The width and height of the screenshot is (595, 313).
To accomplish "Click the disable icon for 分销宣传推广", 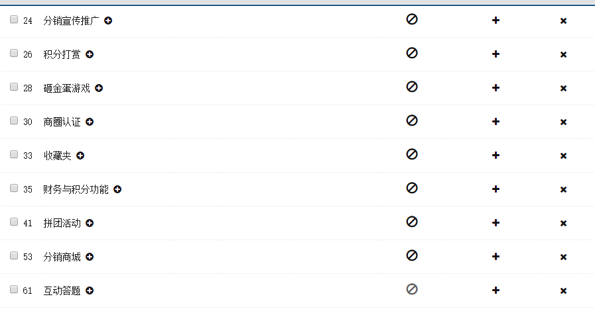I will click(412, 19).
